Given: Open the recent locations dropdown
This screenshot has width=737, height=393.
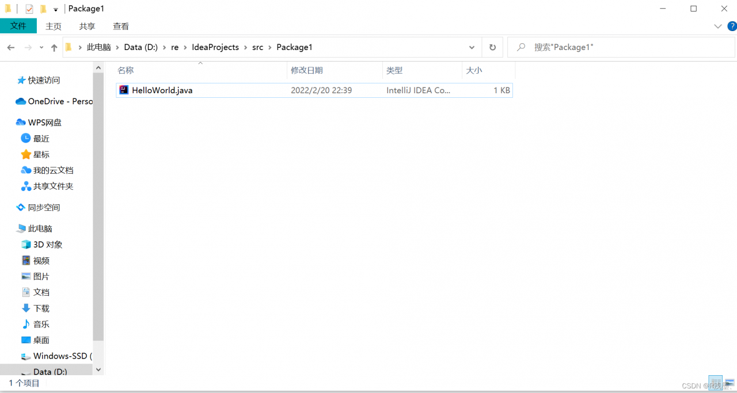Looking at the screenshot, I should click(41, 48).
